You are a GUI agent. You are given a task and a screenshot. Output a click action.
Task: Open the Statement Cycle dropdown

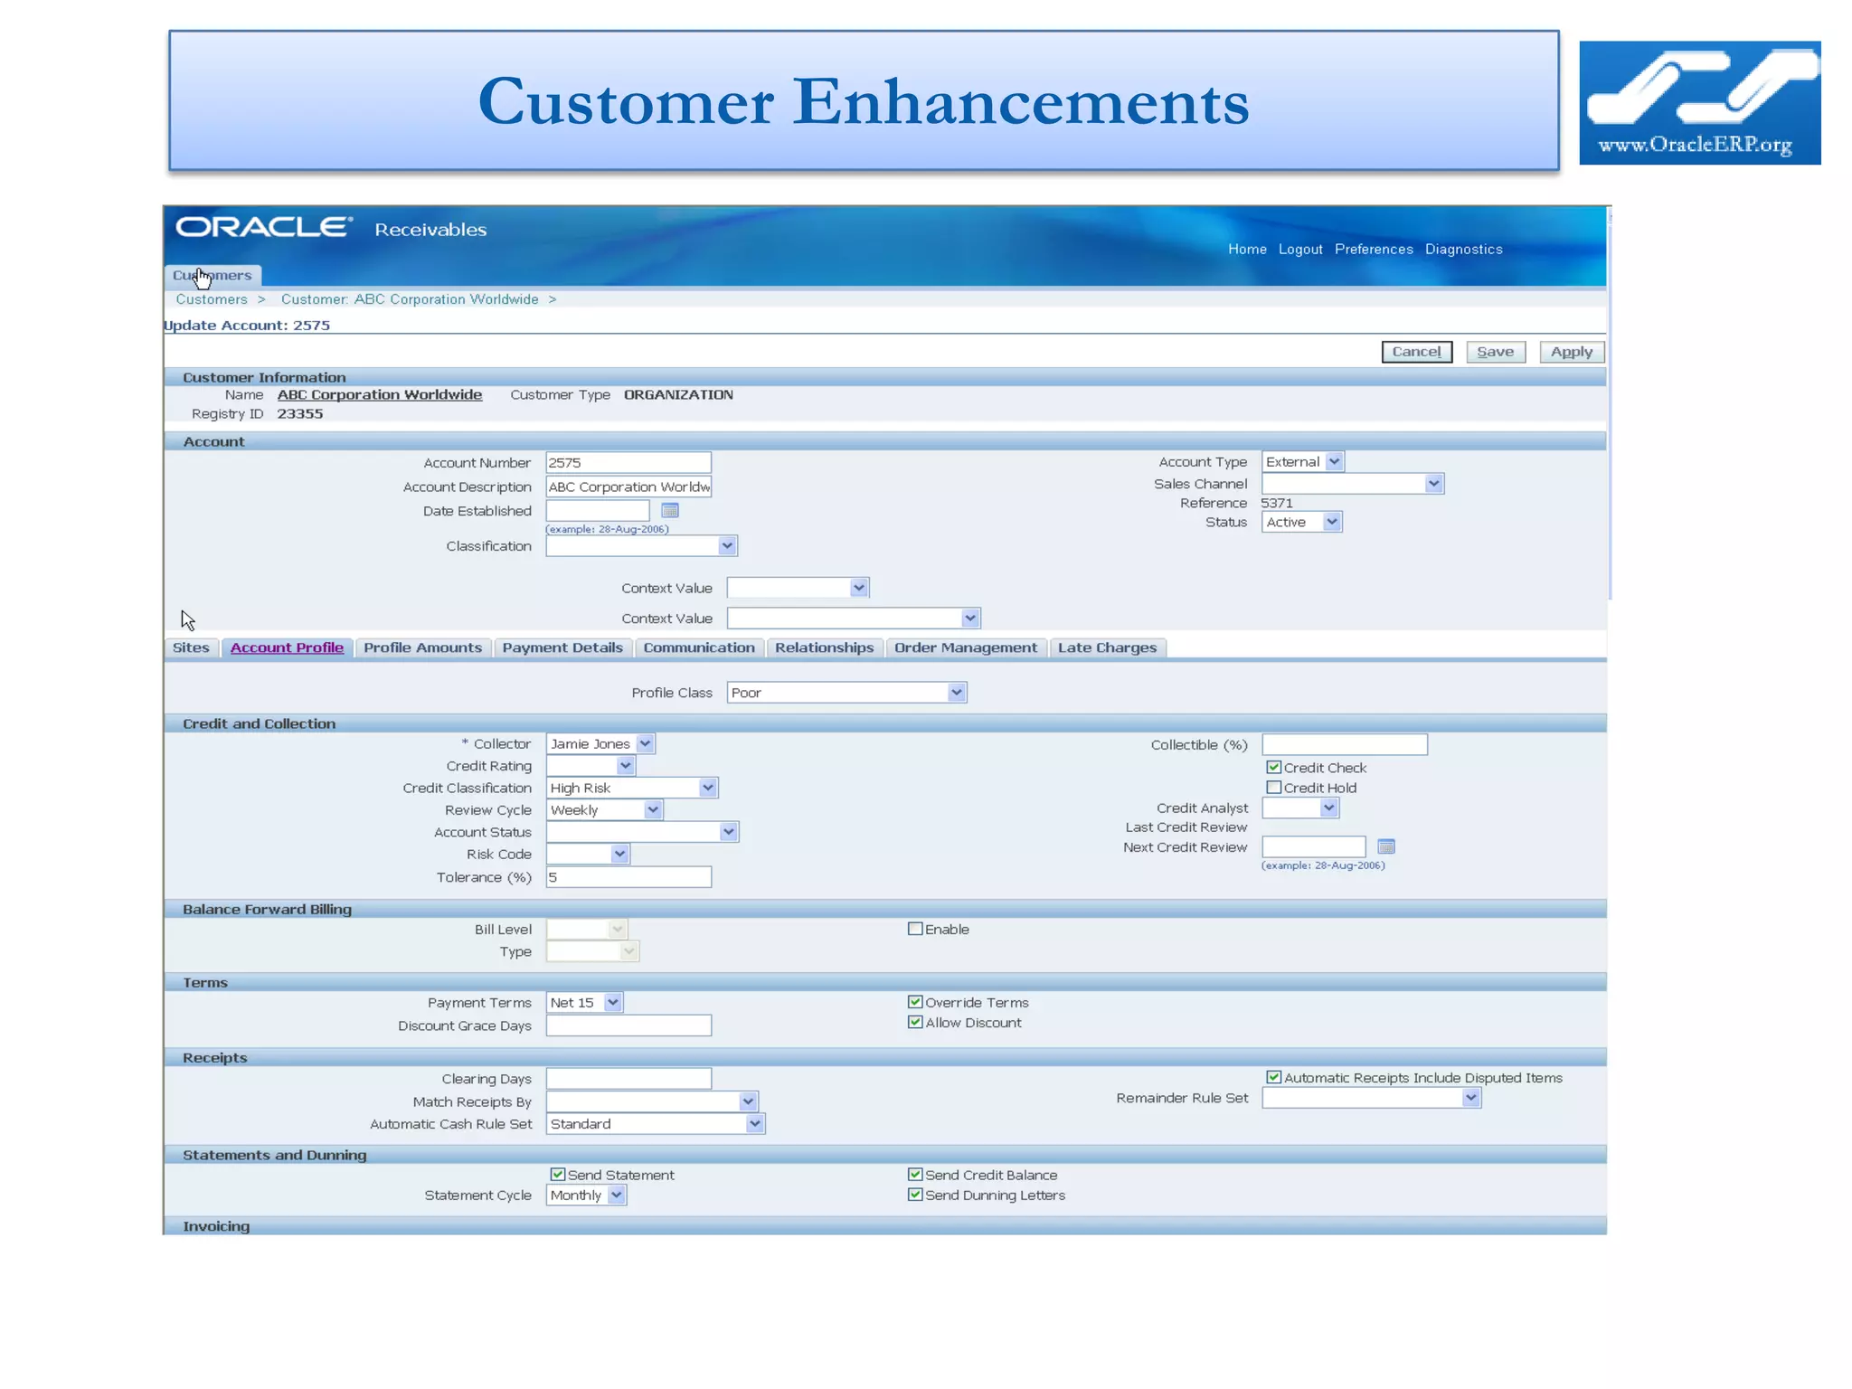(586, 1195)
